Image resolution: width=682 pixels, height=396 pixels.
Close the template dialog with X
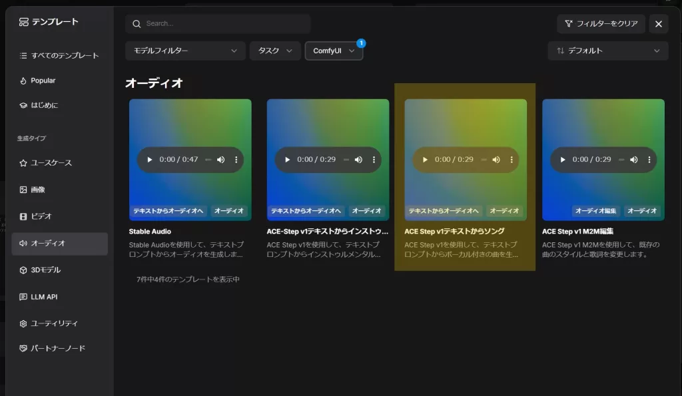coord(658,24)
